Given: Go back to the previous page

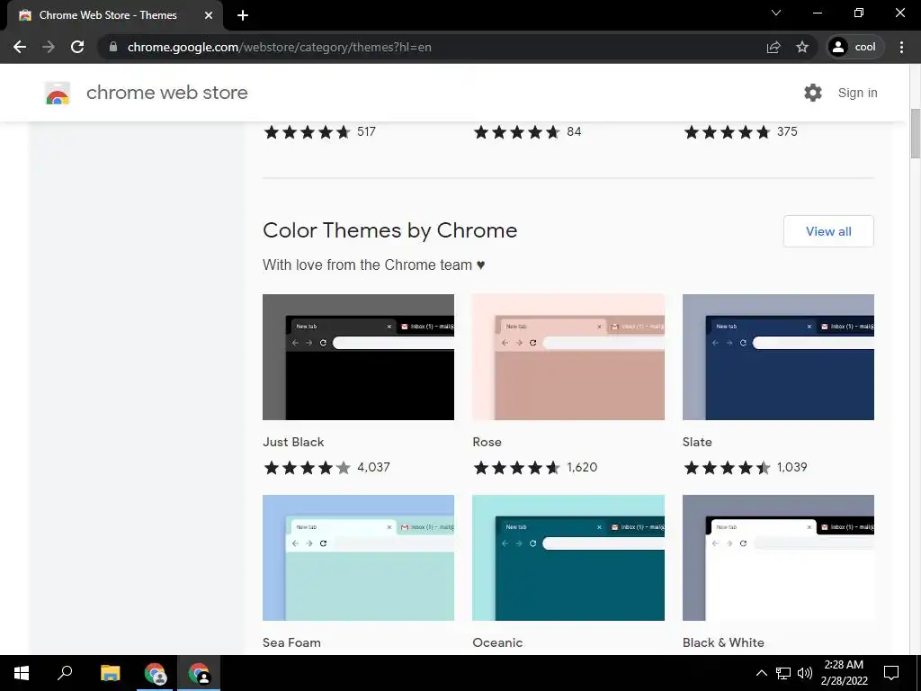Looking at the screenshot, I should pos(20,47).
